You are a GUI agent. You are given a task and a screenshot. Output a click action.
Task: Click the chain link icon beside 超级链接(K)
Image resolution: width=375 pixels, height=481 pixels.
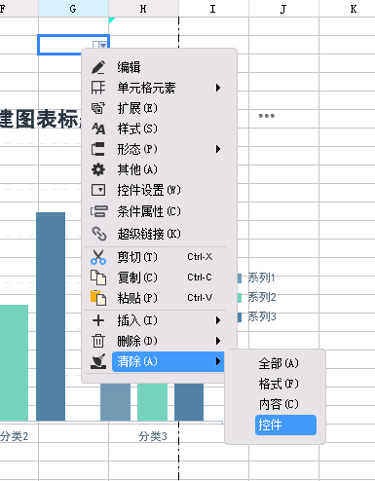click(98, 234)
